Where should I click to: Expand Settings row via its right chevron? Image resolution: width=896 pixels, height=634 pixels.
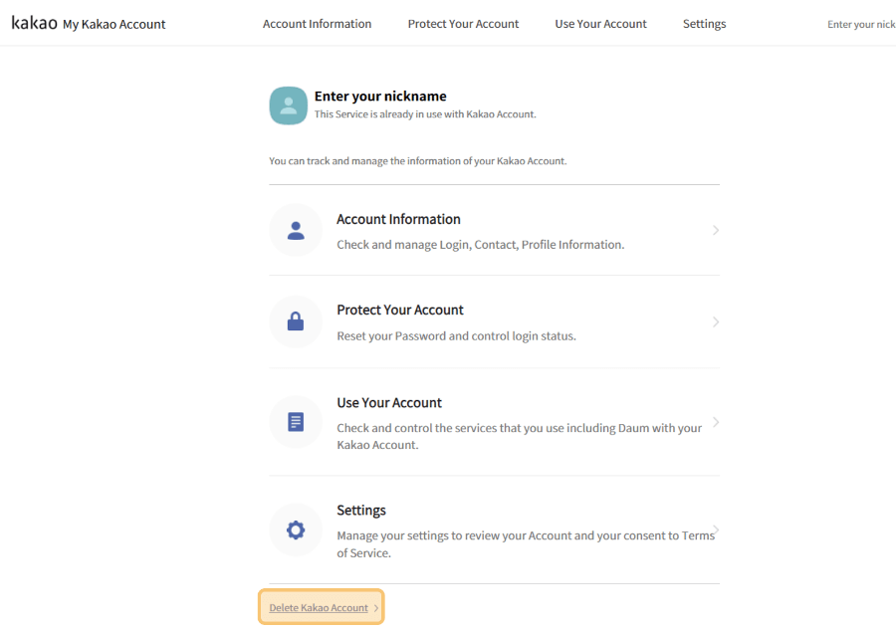(x=717, y=530)
